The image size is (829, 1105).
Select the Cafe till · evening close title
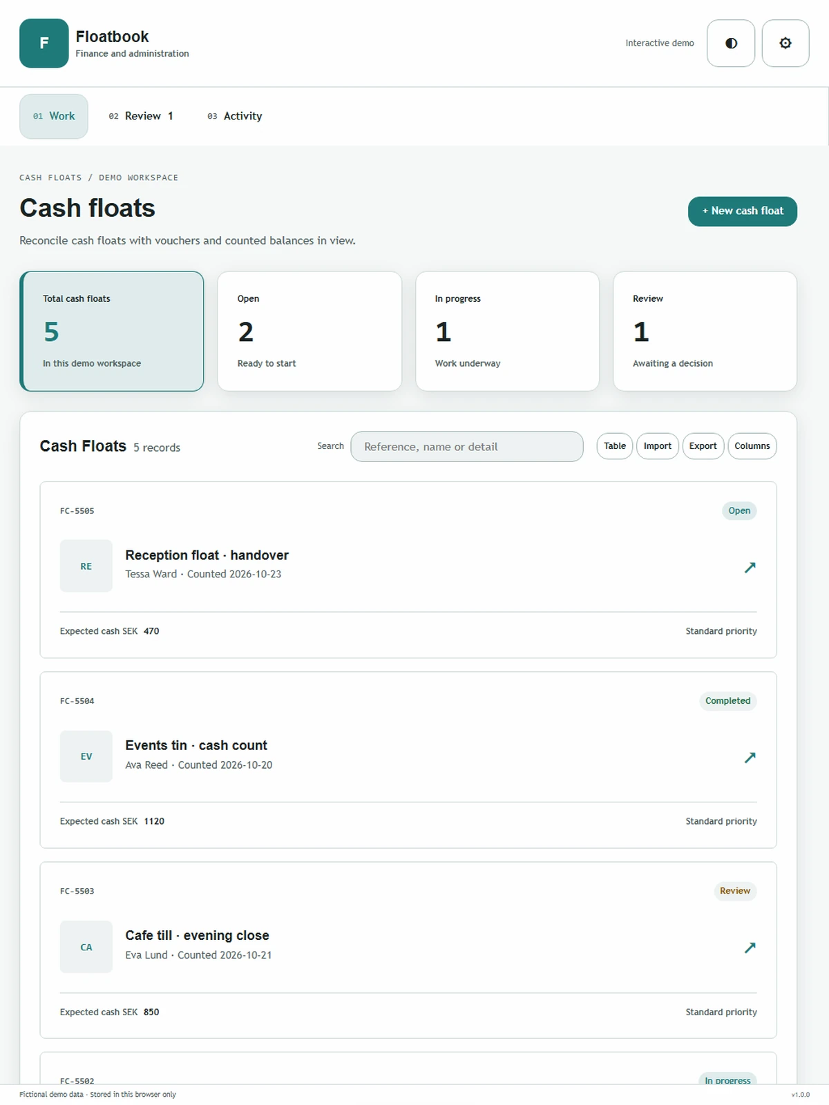tap(198, 935)
